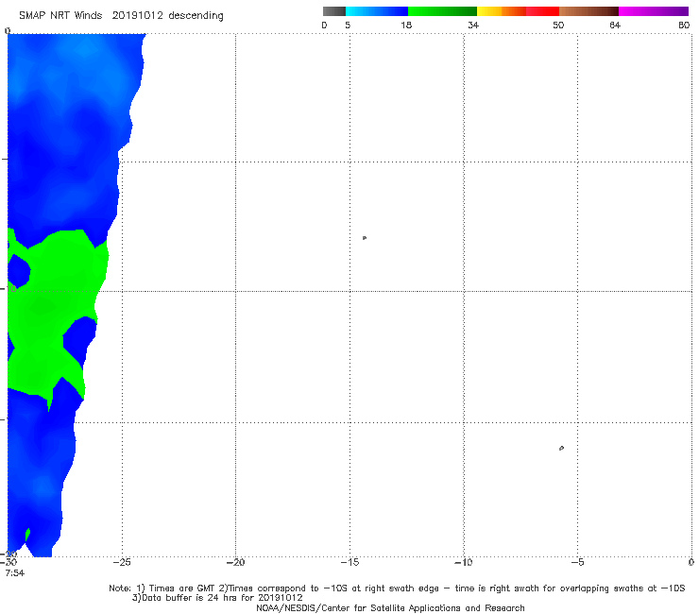The width and height of the screenshot is (699, 614).
Task: Click the magenta-purple segment of the color bar
Action: pos(654,11)
